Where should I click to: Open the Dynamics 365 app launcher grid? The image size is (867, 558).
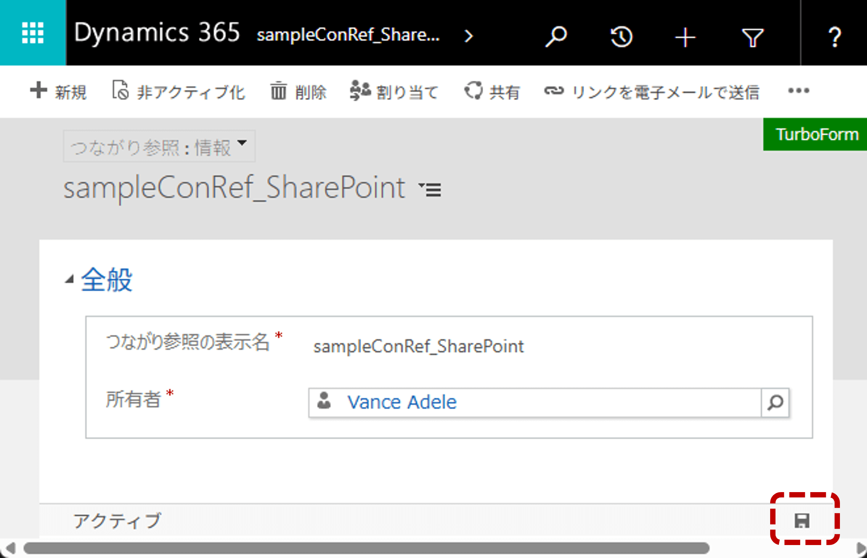tap(32, 33)
